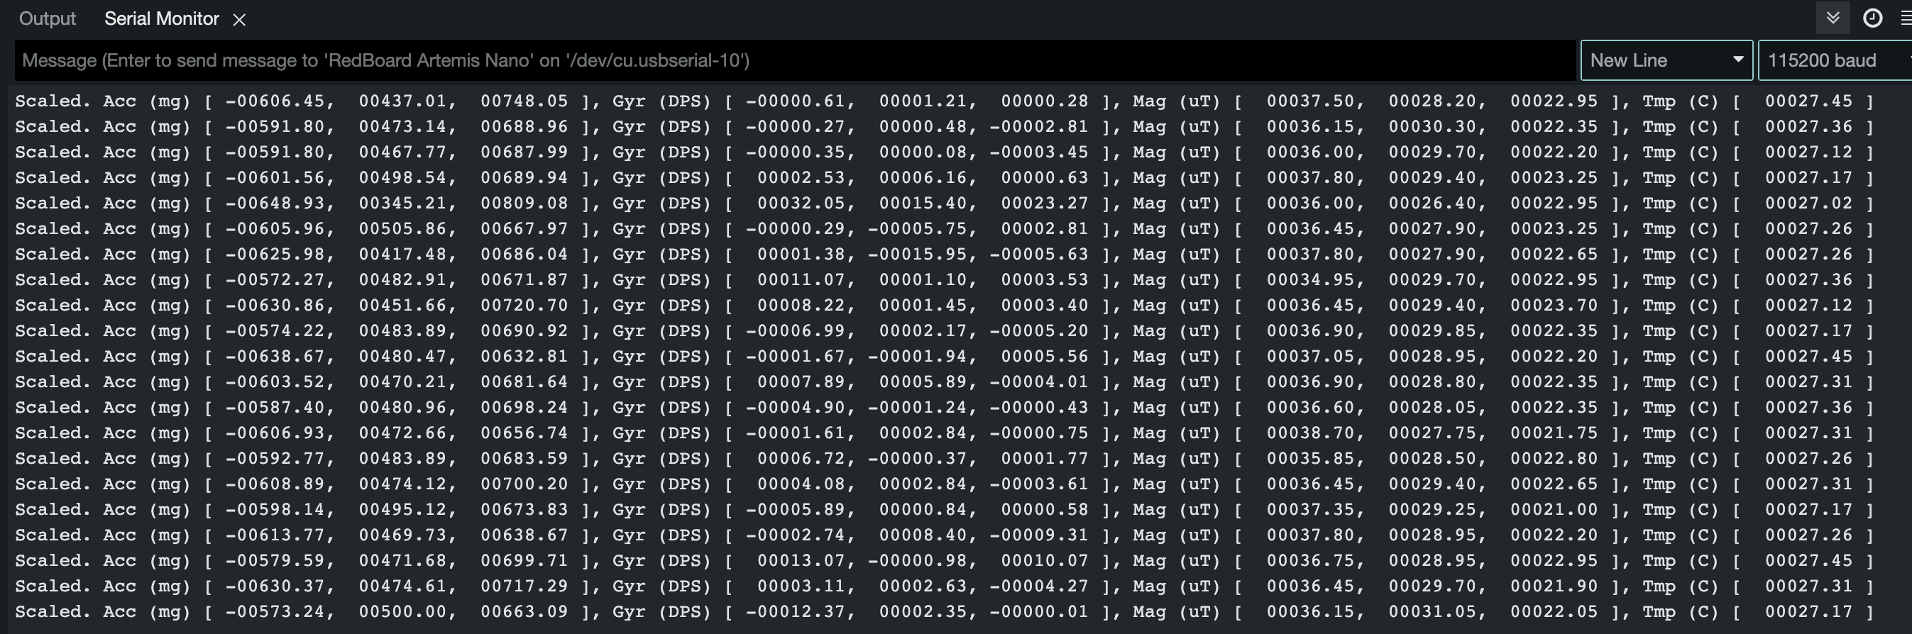Screen dimensions: 1912x634
Task: Click the serial message input field
Action: 795,60
